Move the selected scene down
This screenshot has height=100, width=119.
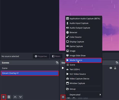click(21, 97)
